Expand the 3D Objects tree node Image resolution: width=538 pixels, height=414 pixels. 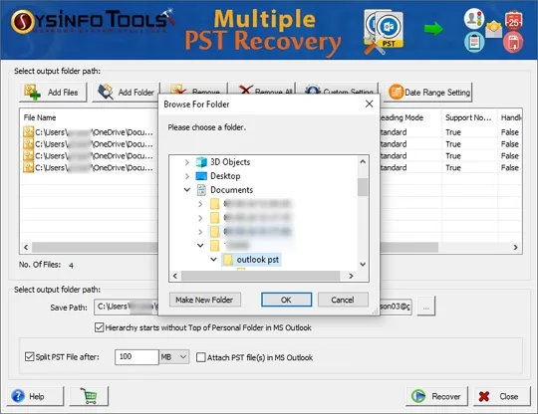click(x=187, y=162)
